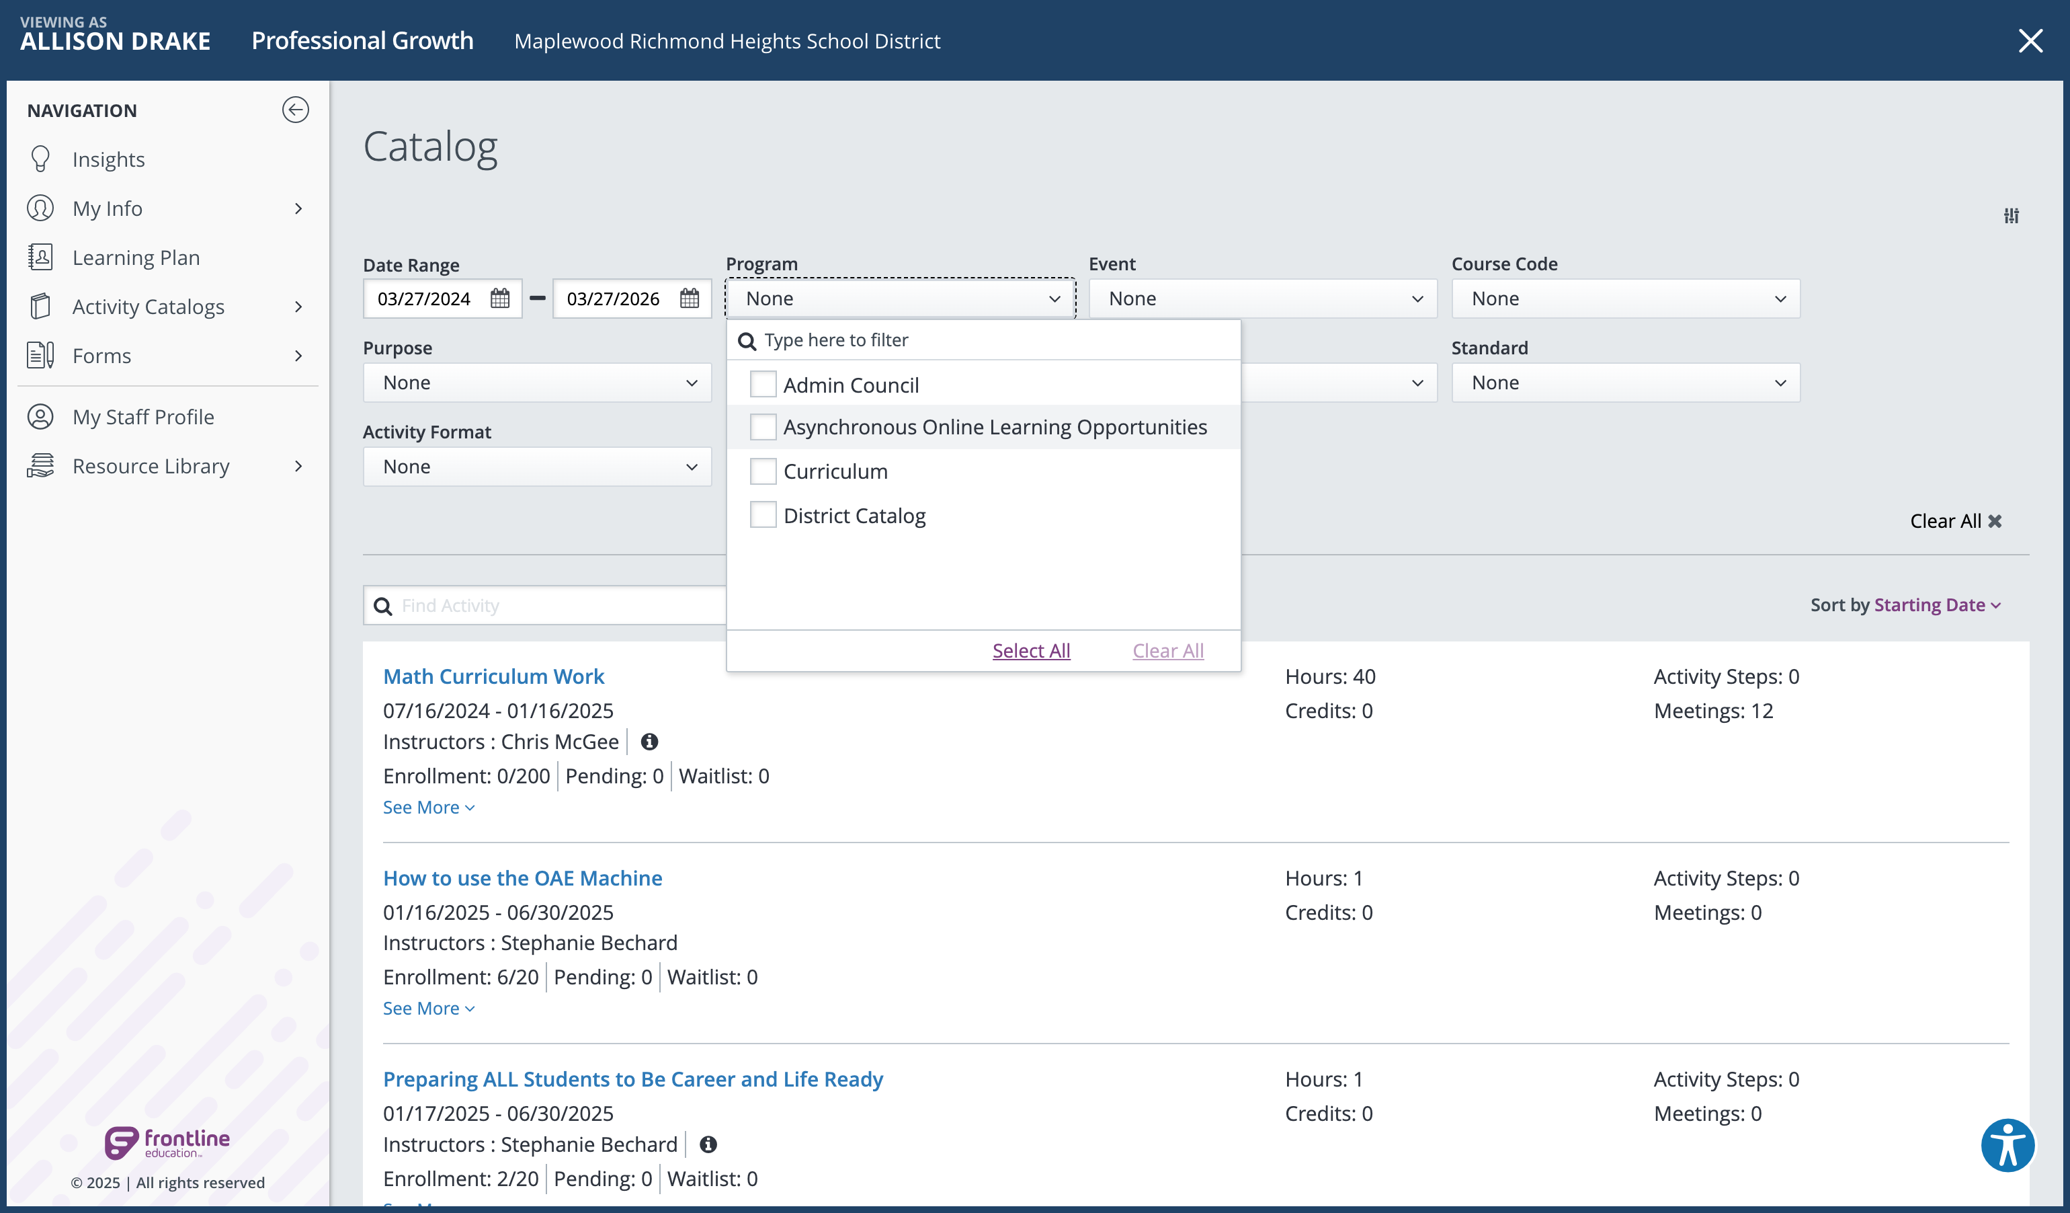Screen dimensions: 2070x1213
Task: Expand My Info submenu chevron
Action: [x=298, y=208]
